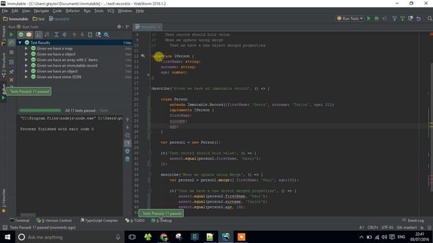This screenshot has height=243, width=433.
Task: Open the Terminal tool window
Action: 20,221
